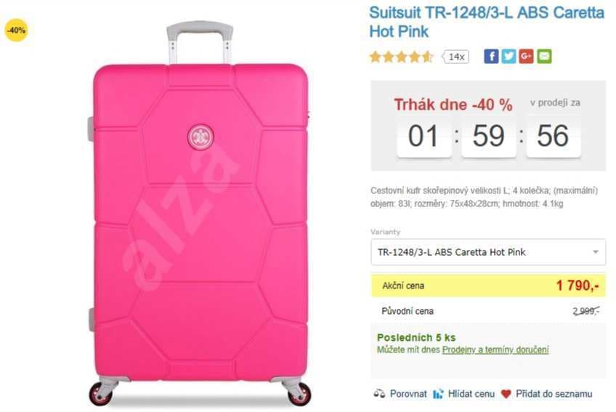Open the 14x reviews count

coord(455,57)
